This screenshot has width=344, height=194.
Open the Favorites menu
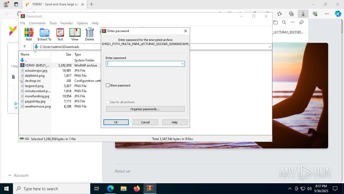[67, 23]
